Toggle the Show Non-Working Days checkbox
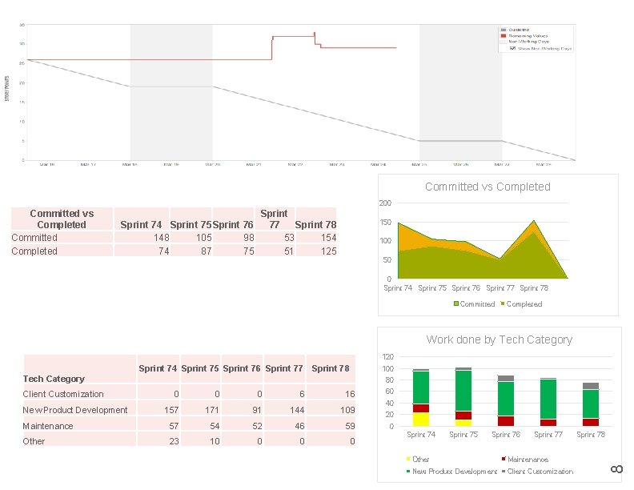 512,48
